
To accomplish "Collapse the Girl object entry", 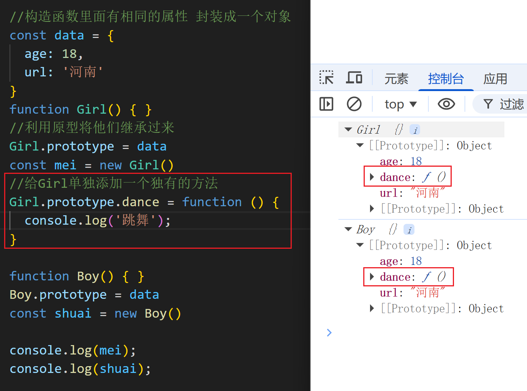I will [348, 129].
